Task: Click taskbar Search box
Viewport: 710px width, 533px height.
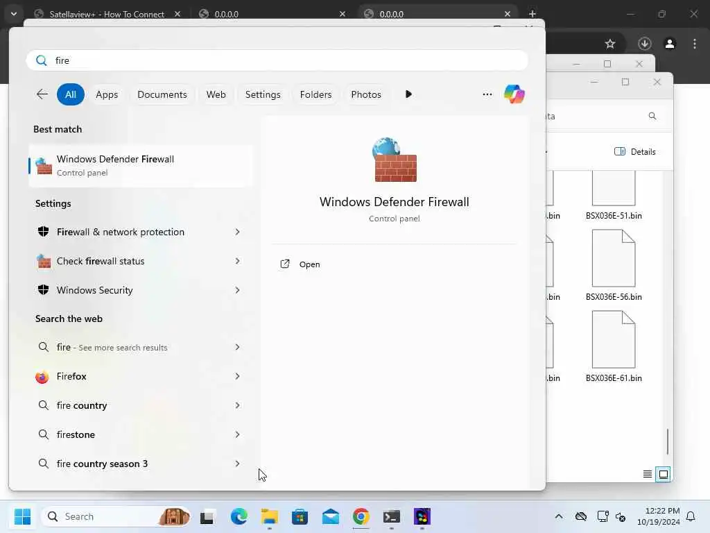Action: click(x=116, y=516)
